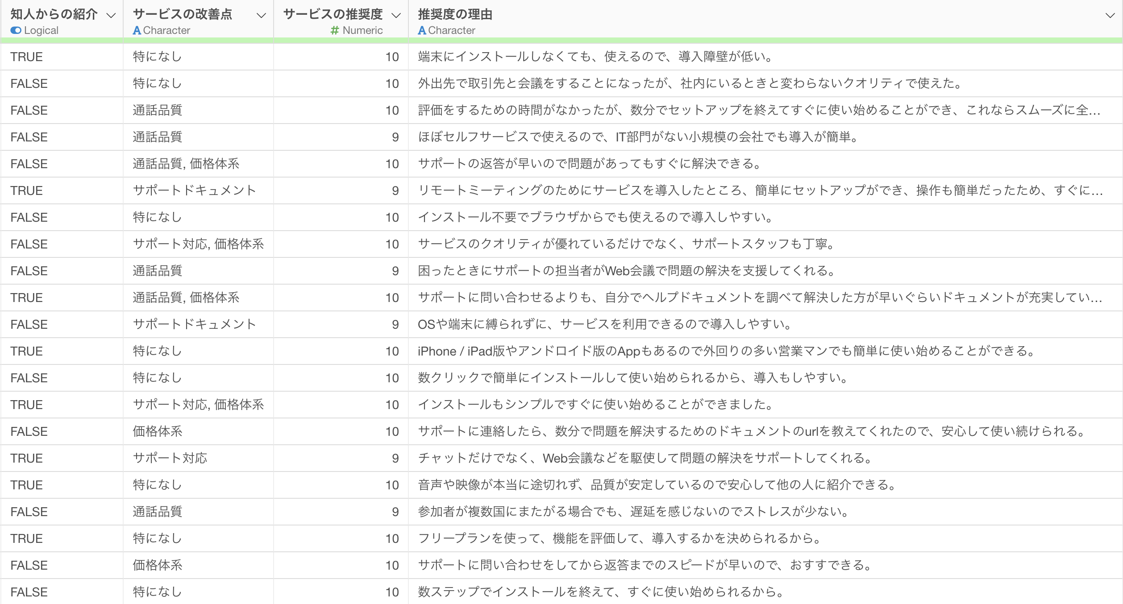
Task: Select the サービスの推奨度 column header title
Action: (x=333, y=14)
